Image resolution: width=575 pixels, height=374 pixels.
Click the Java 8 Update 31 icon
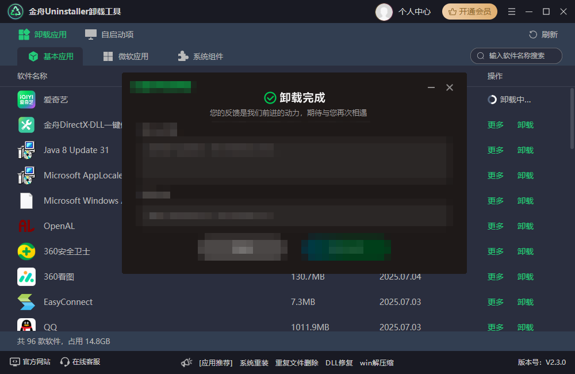[26, 150]
